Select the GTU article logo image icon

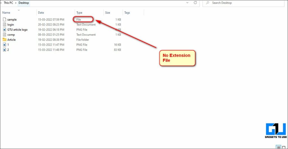pos(4,30)
